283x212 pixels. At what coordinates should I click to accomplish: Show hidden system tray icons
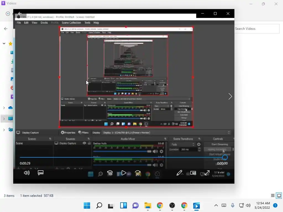[x=216, y=205]
